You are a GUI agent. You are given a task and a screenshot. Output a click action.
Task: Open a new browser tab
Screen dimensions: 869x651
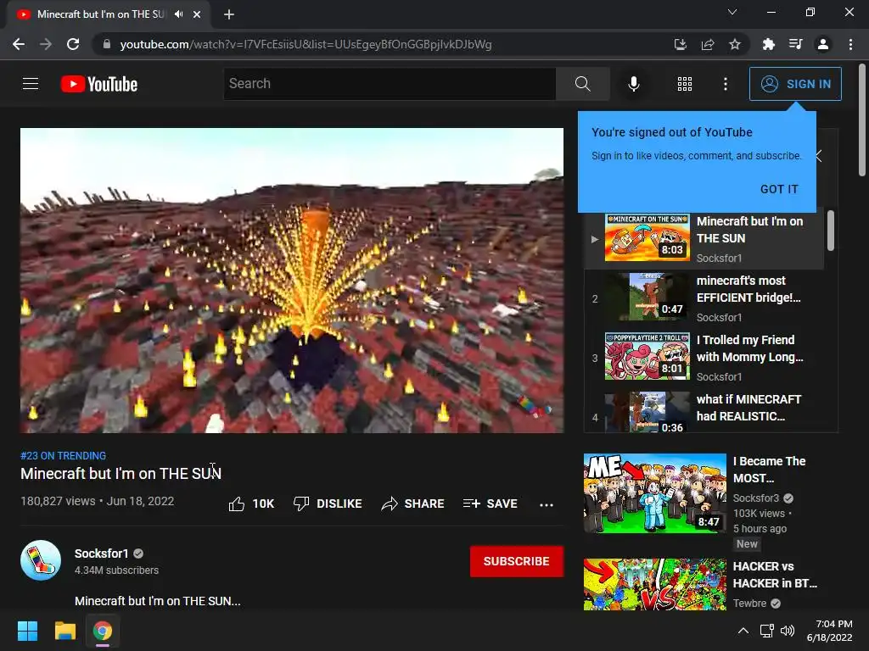[229, 14]
